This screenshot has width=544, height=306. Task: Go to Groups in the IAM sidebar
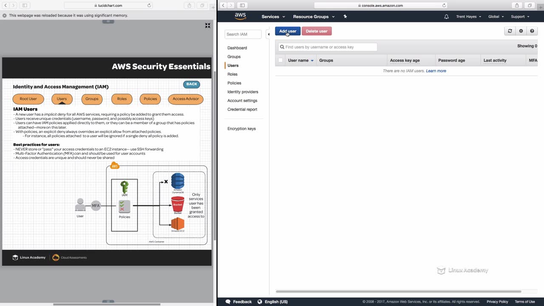click(x=234, y=57)
